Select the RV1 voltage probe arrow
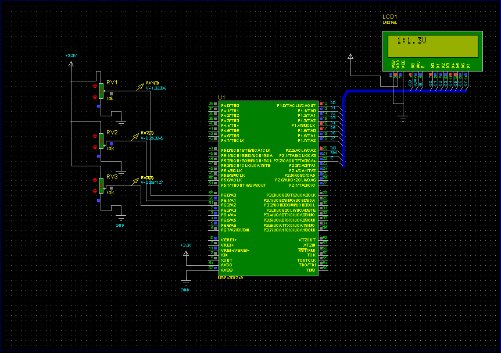 pos(140,87)
